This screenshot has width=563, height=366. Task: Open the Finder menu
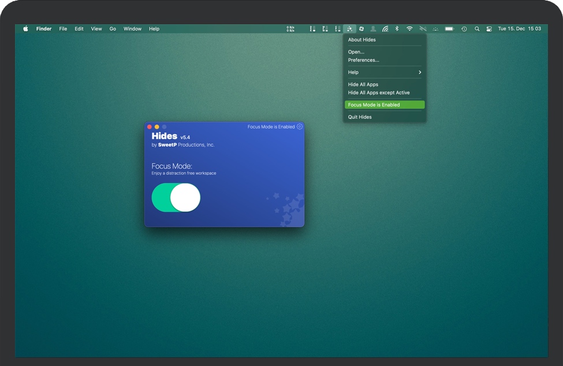[x=44, y=29]
